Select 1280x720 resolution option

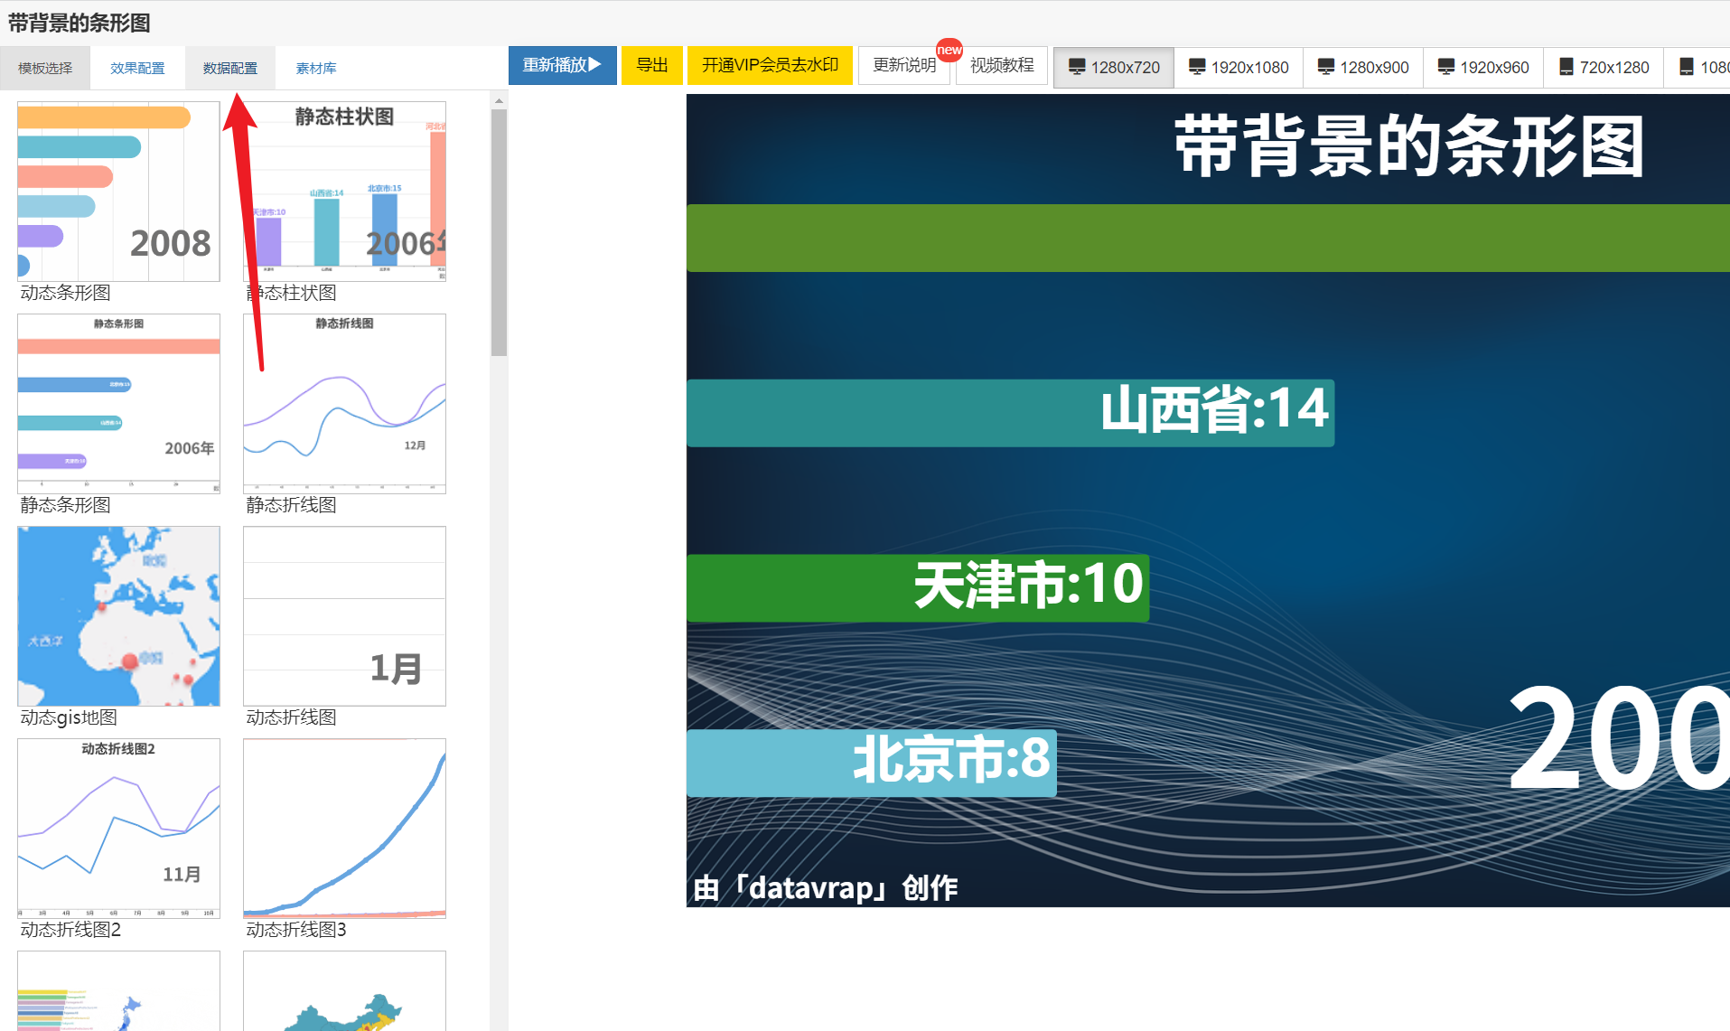pyautogui.click(x=1114, y=68)
